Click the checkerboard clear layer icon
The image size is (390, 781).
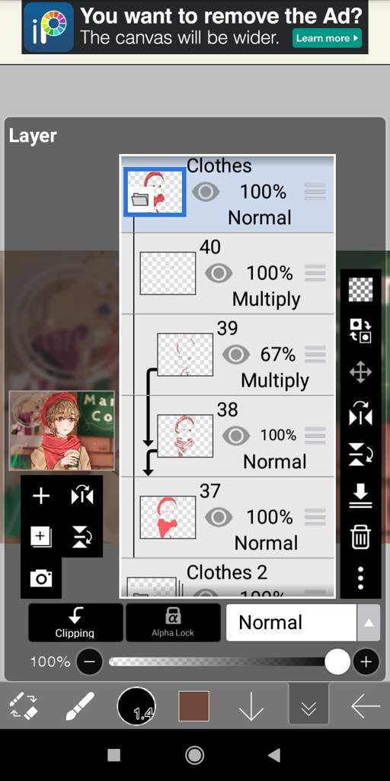point(360,290)
